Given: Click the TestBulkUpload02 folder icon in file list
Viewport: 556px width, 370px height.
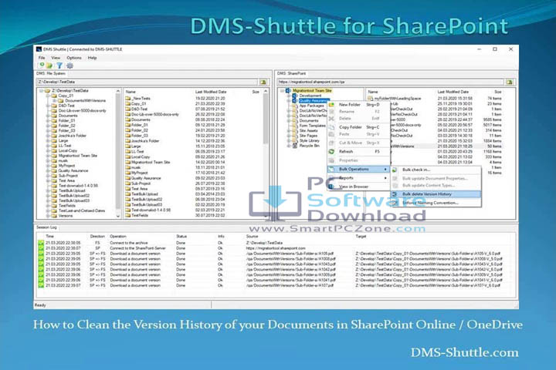Looking at the screenshot, I should point(127,200).
